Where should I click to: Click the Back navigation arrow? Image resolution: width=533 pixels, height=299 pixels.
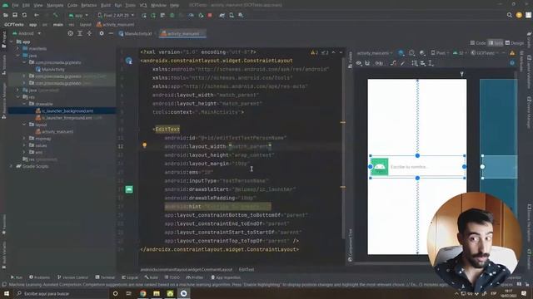37,15
